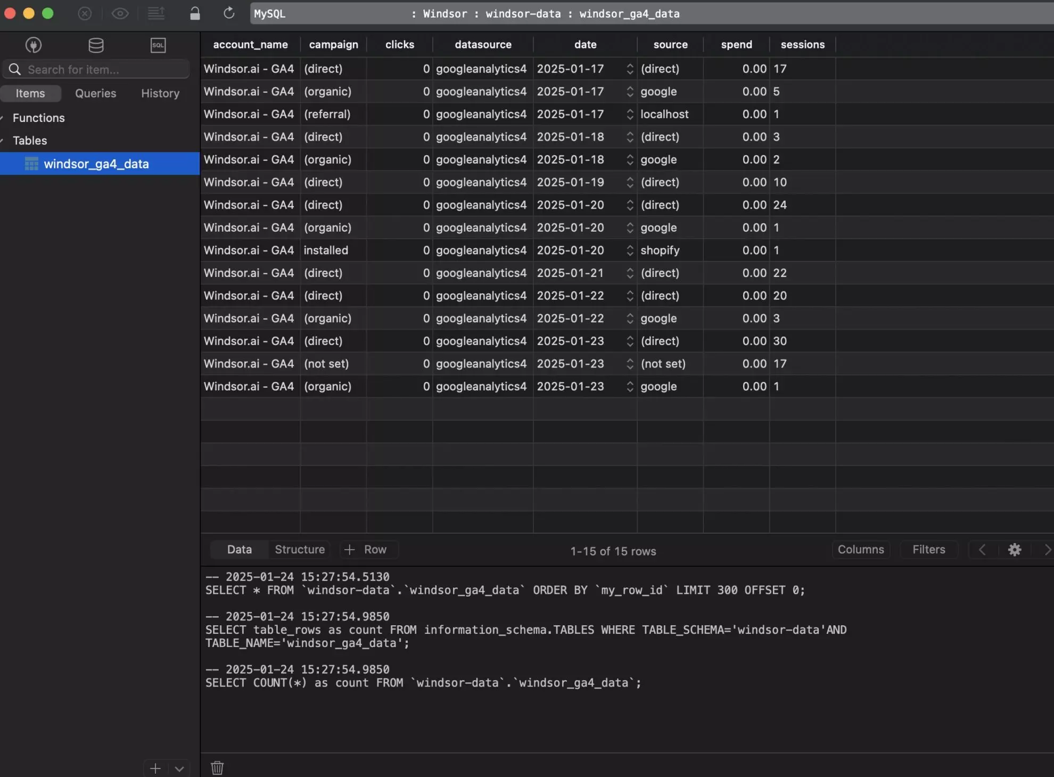Focus the Search for item field
The height and width of the screenshot is (777, 1054).
[x=96, y=69]
